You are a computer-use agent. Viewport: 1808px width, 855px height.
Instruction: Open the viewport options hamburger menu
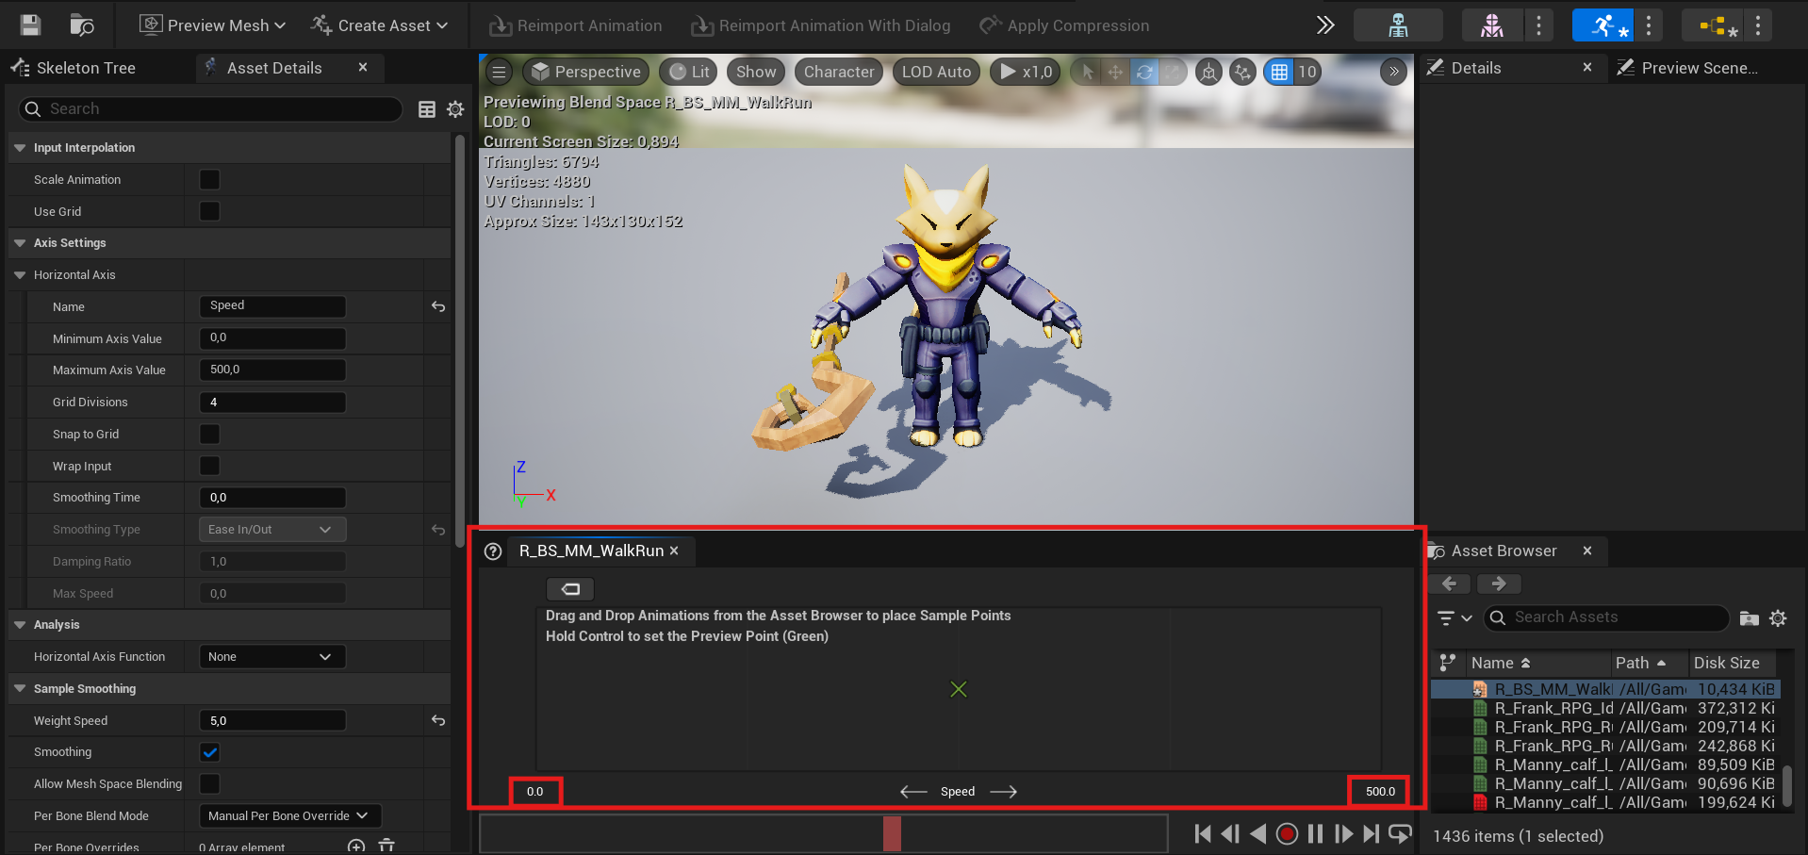click(500, 72)
